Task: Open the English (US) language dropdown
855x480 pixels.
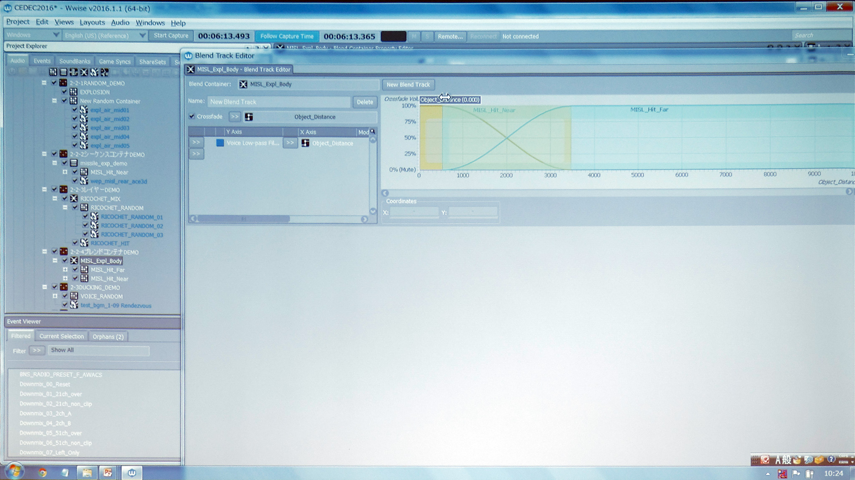Action: 104,35
